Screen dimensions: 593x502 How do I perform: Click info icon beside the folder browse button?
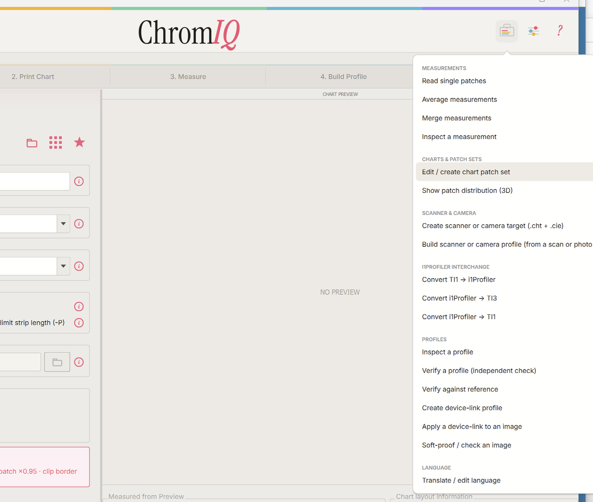(x=79, y=362)
